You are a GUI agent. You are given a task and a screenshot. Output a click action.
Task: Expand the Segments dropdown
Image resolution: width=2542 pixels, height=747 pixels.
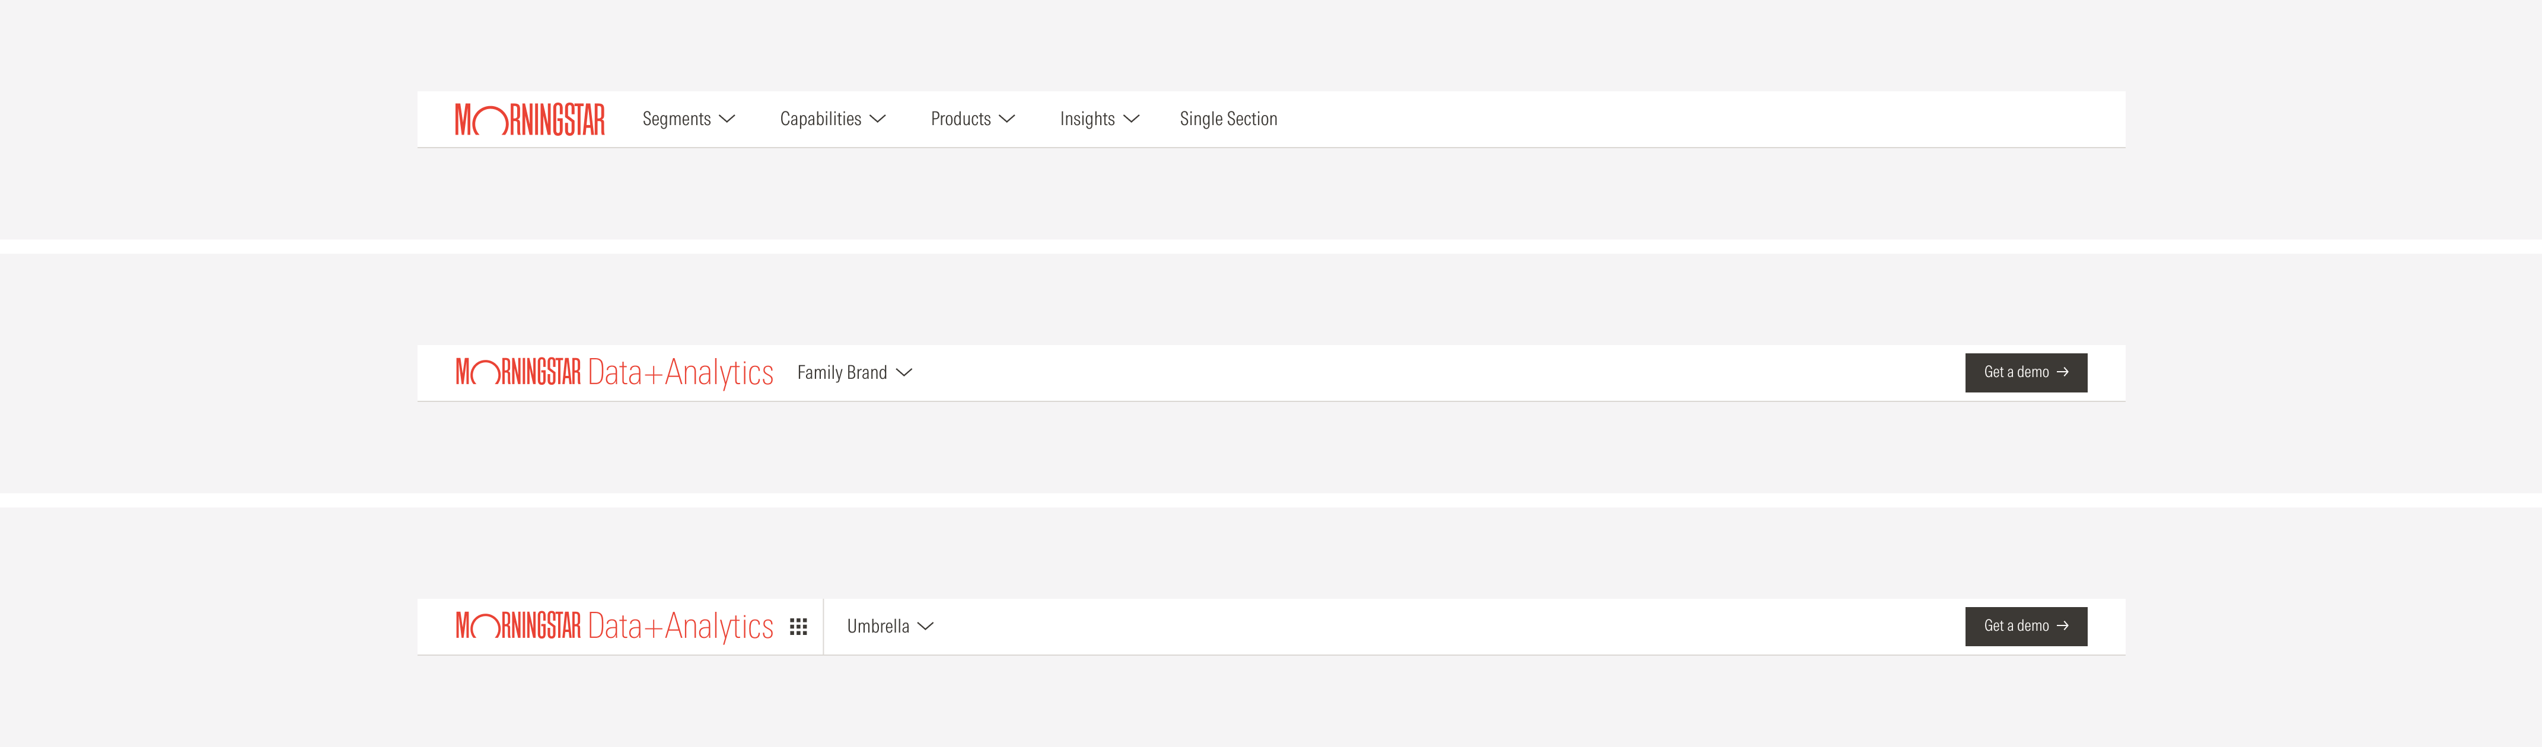pyautogui.click(x=688, y=119)
